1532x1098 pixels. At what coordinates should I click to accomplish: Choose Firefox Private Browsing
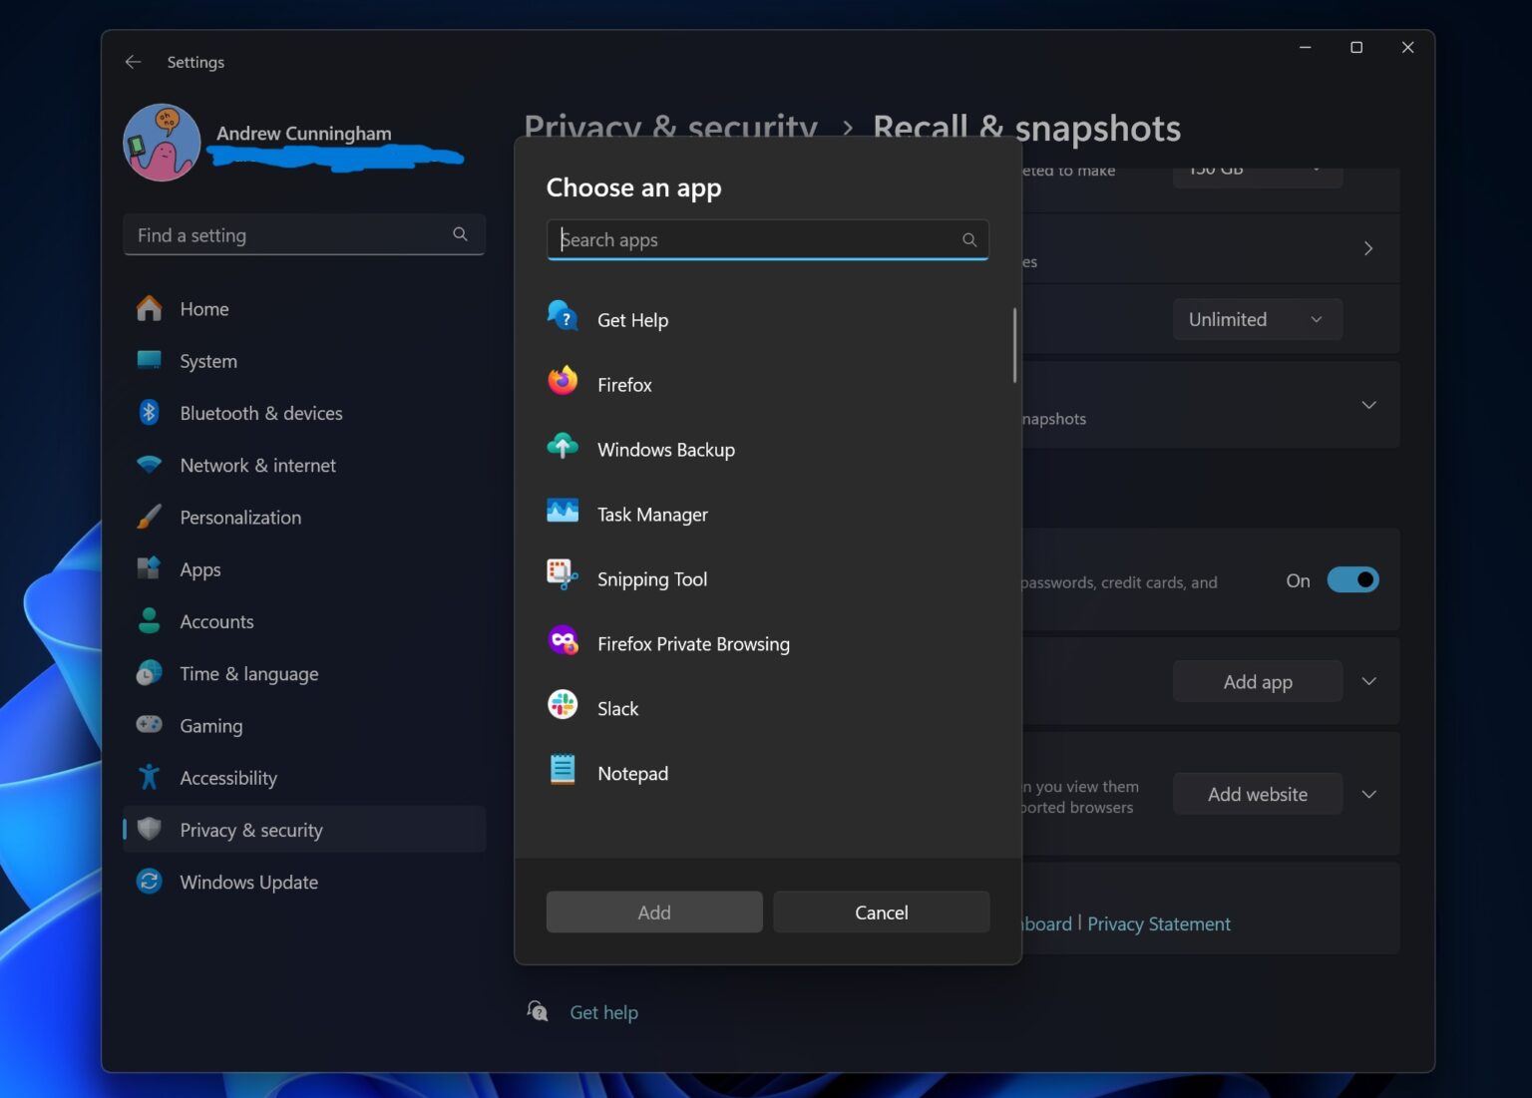692,643
